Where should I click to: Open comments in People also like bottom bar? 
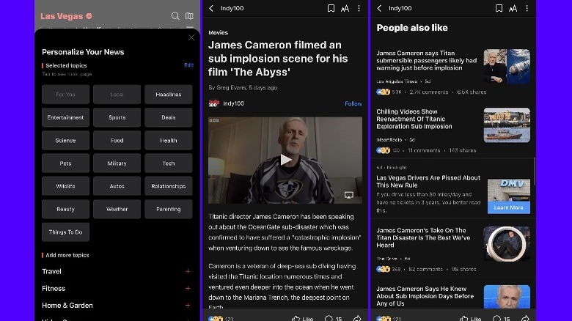(501, 319)
